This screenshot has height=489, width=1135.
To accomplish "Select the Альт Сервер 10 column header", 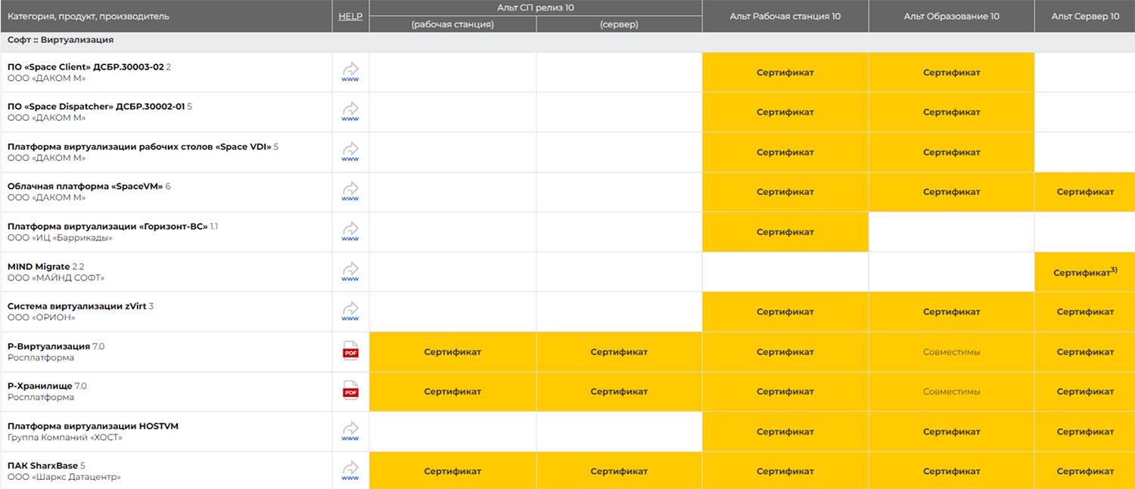I will pyautogui.click(x=1084, y=16).
